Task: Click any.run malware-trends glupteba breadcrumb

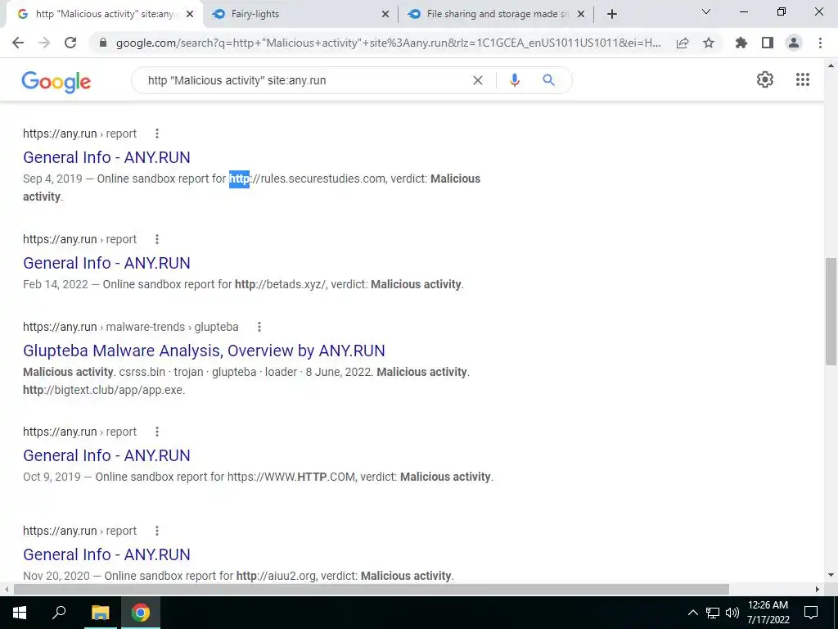Action: (x=130, y=327)
